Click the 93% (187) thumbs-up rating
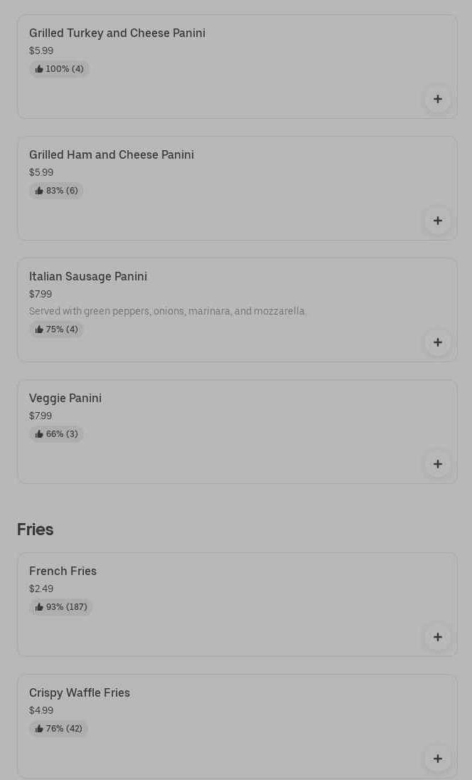Viewport: 472px width, 780px height. (x=61, y=607)
